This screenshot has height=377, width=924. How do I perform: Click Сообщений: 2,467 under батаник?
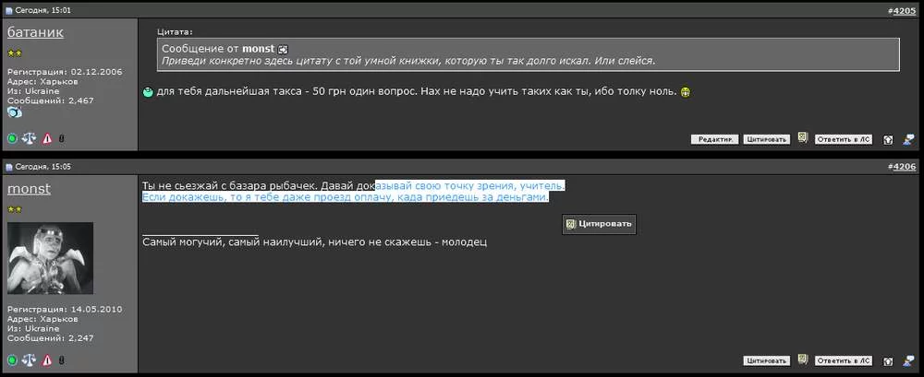(x=51, y=101)
